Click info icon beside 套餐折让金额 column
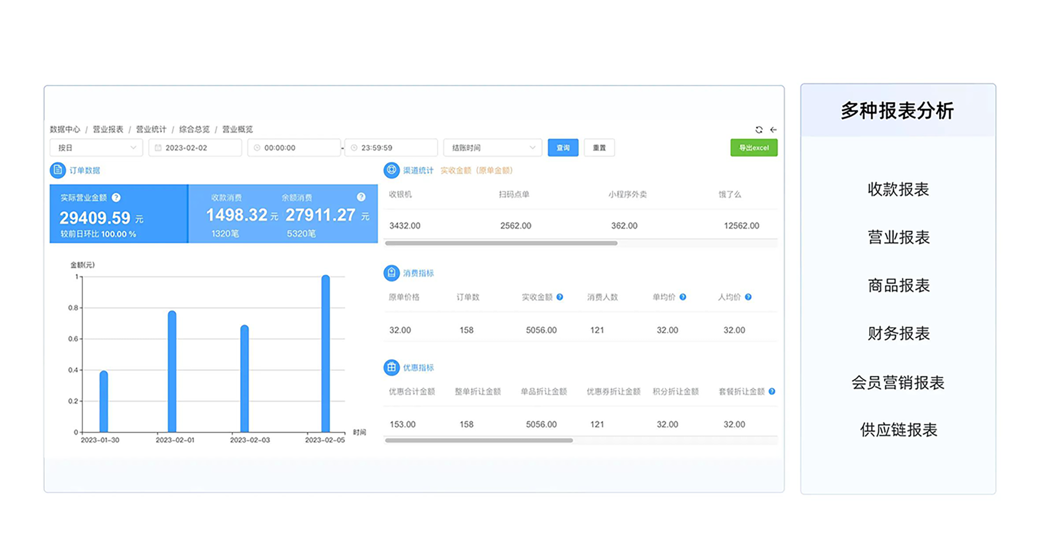 coord(771,391)
